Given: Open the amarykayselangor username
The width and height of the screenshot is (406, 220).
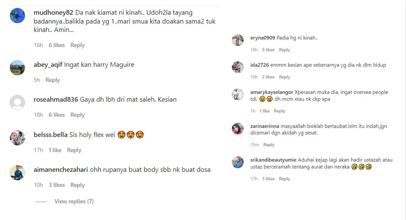Looking at the screenshot, I should 272,92.
